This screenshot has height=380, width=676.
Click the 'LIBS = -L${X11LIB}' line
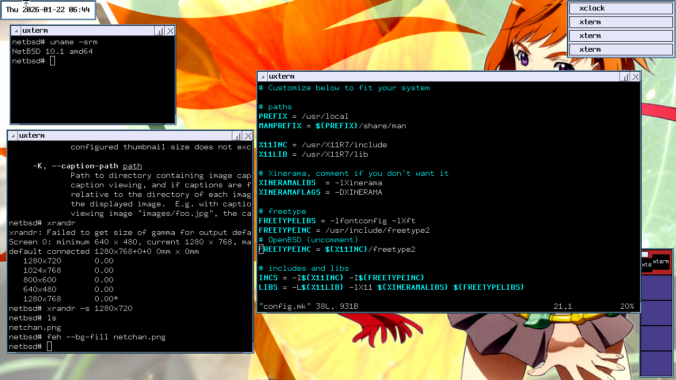[391, 288]
